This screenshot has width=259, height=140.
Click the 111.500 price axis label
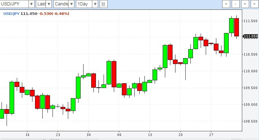coord(251,21)
